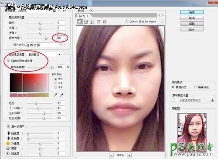Viewport: 218px width, 159px height.
Task: Select the 精确预览 accurate preview radio
Action: (x=195, y=87)
